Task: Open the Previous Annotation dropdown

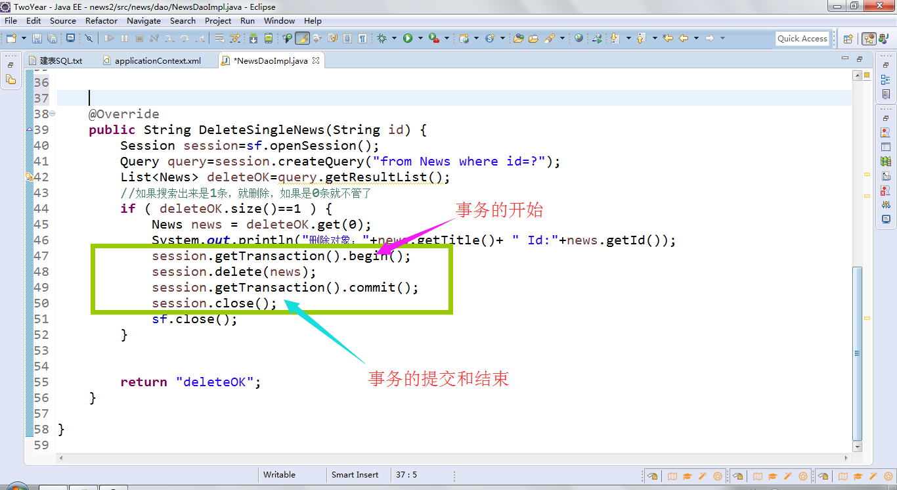Action: tap(655, 38)
